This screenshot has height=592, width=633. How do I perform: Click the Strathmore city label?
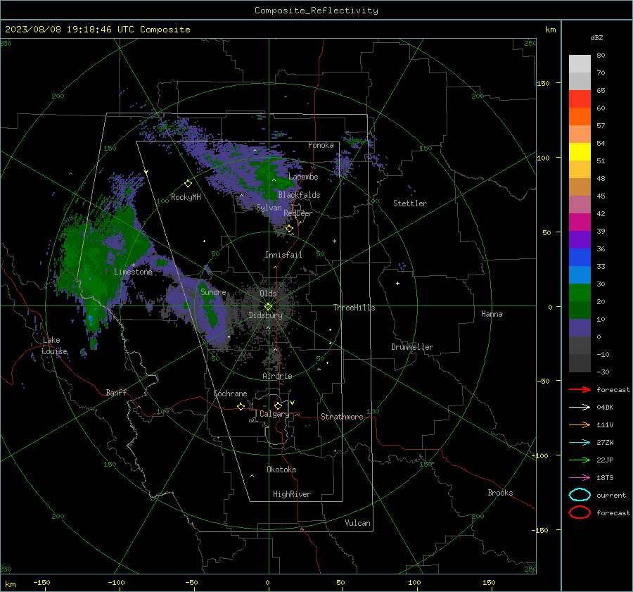pos(342,417)
